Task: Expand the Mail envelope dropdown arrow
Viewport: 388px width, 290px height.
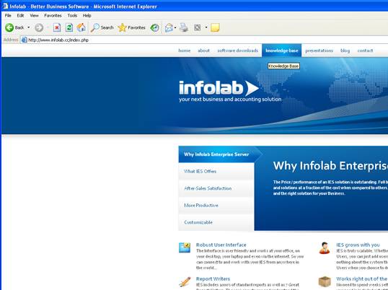Action: [x=175, y=27]
